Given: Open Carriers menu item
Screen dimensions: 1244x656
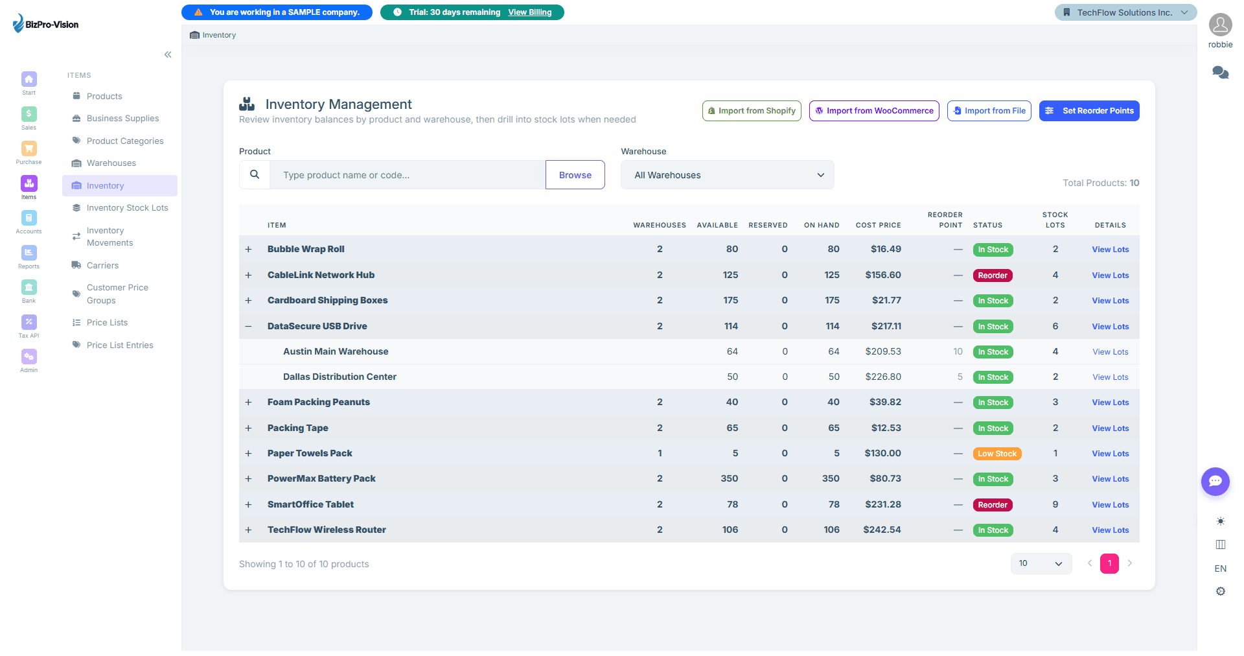Looking at the screenshot, I should pos(120,265).
